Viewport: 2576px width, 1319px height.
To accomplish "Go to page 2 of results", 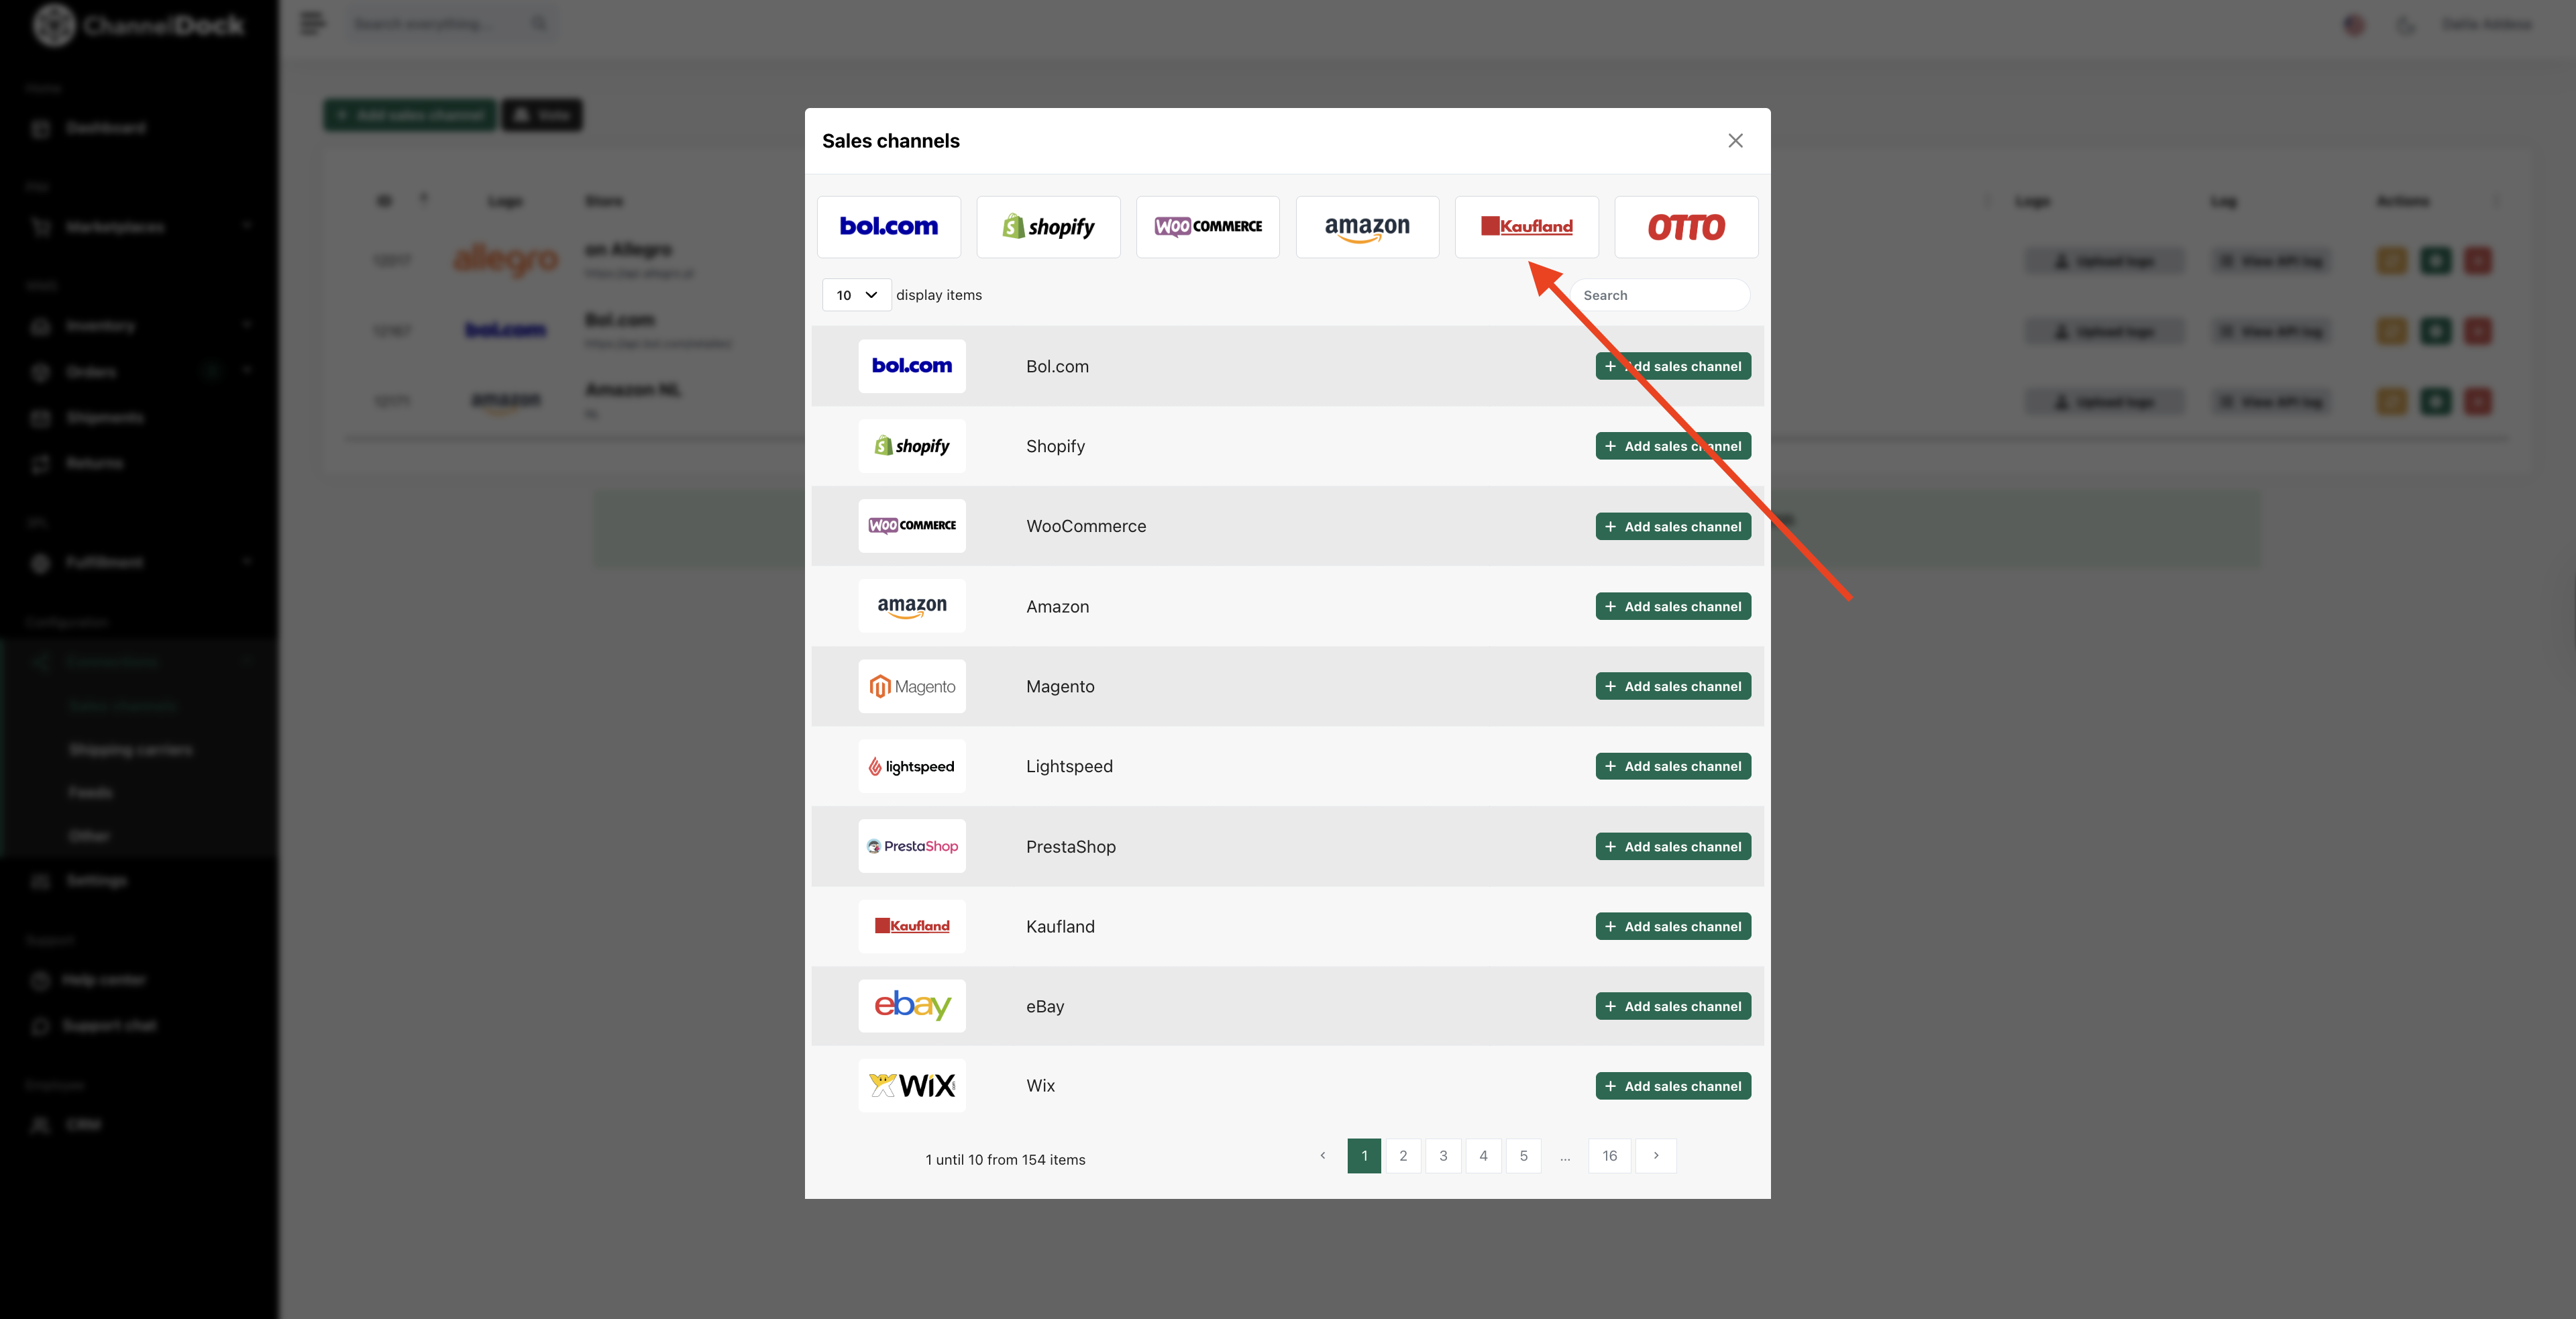I will [x=1403, y=1155].
